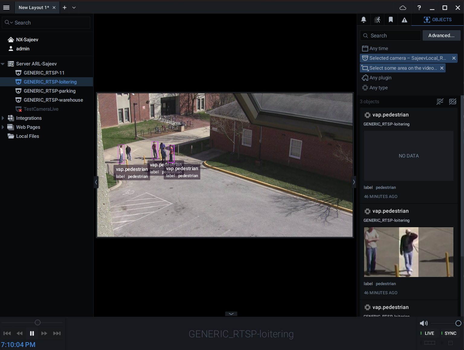Collapse the left resource panel
The image size is (464, 350).
click(96, 182)
